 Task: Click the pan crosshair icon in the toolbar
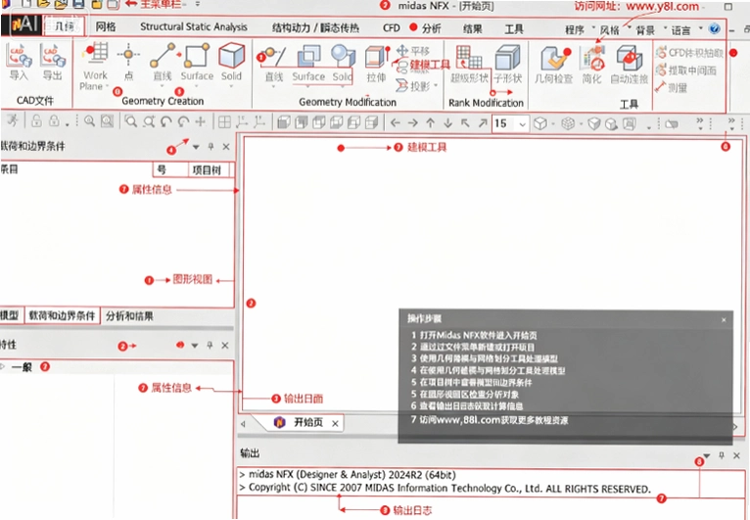[201, 121]
